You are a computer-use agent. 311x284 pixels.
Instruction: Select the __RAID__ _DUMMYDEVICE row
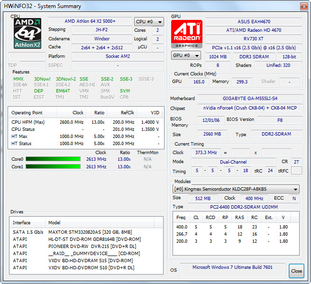[86, 254]
